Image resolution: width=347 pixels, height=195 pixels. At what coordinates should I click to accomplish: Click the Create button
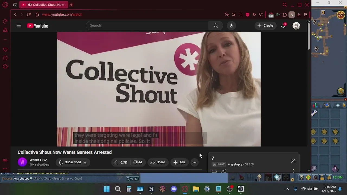pos(265,25)
